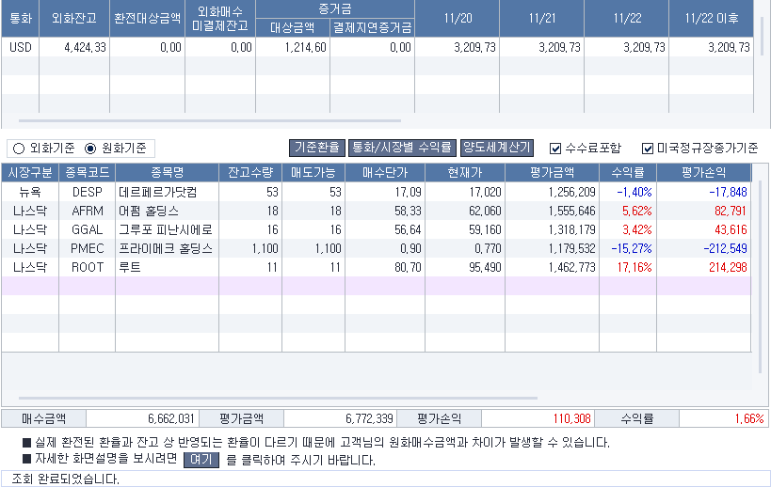Click the 잔고수량 column header
The width and height of the screenshot is (771, 487).
click(x=249, y=172)
